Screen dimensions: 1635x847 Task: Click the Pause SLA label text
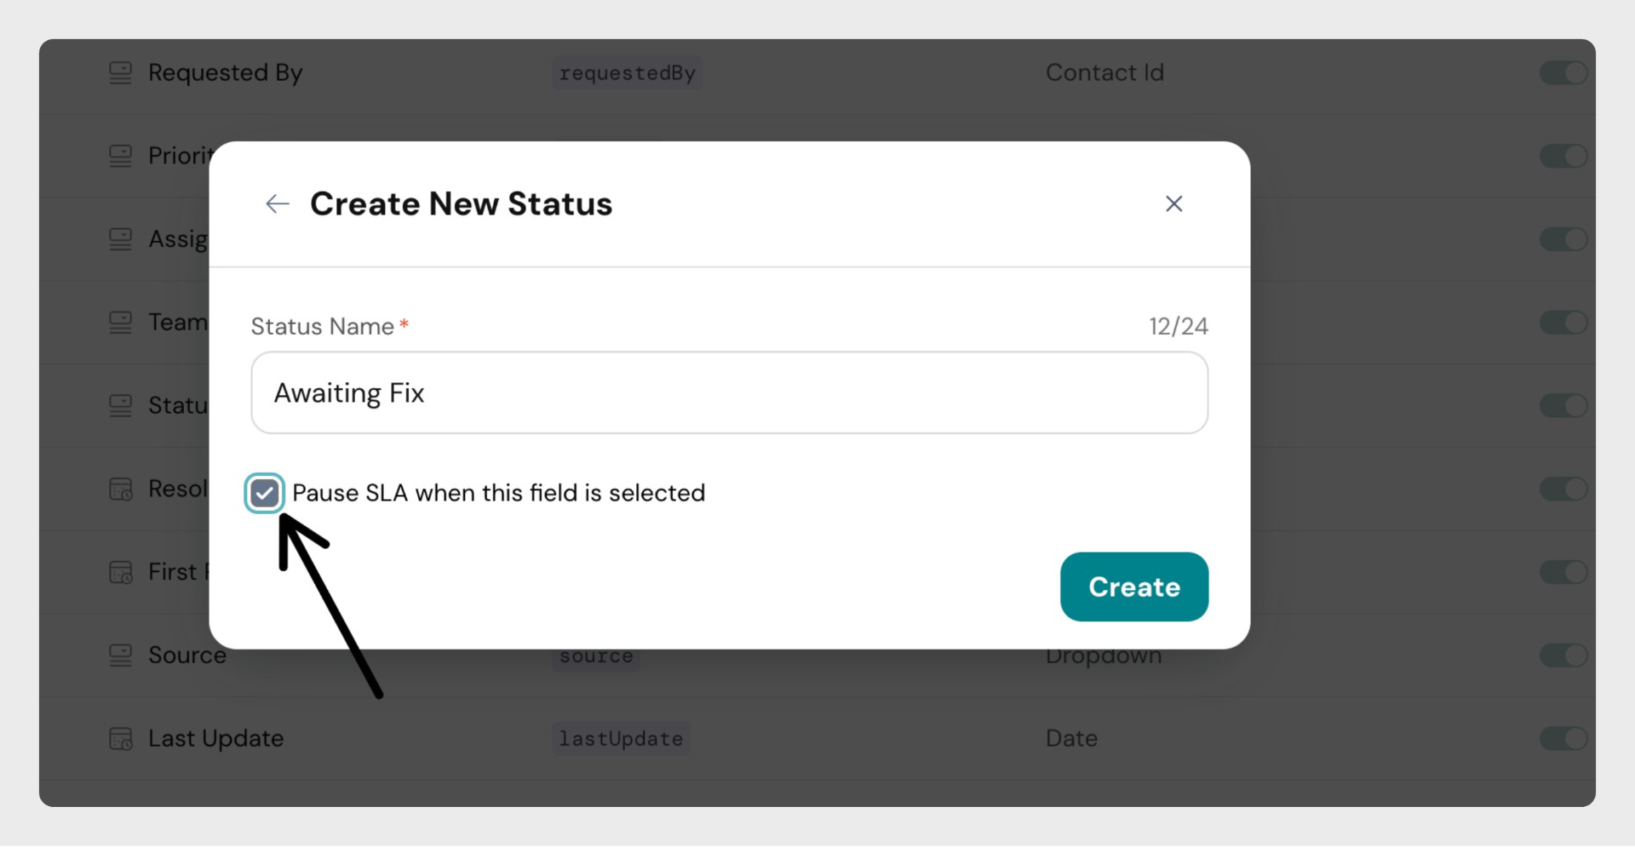coord(498,493)
